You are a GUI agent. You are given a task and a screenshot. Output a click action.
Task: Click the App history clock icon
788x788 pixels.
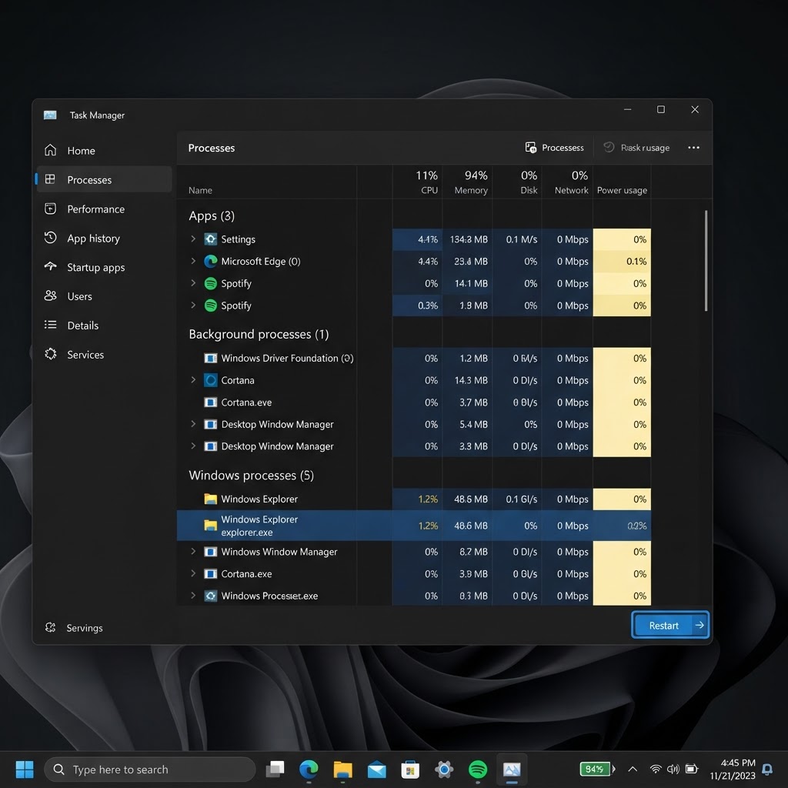tap(50, 238)
